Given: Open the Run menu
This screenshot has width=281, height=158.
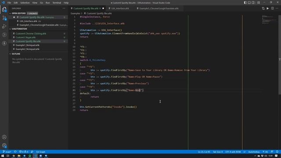Looking at the screenshot, I should (48, 3).
